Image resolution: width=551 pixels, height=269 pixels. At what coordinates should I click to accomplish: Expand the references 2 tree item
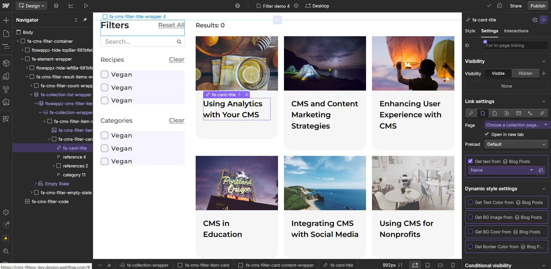click(54, 166)
